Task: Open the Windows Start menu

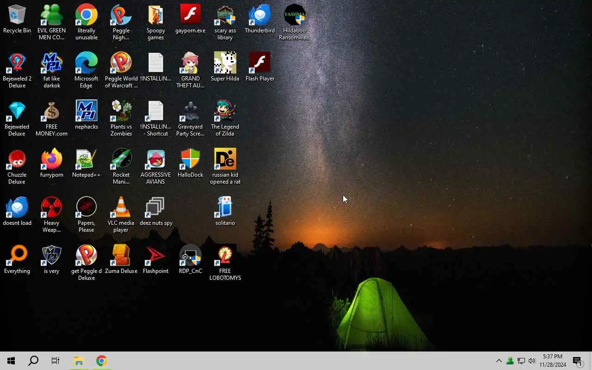Action: (11, 361)
